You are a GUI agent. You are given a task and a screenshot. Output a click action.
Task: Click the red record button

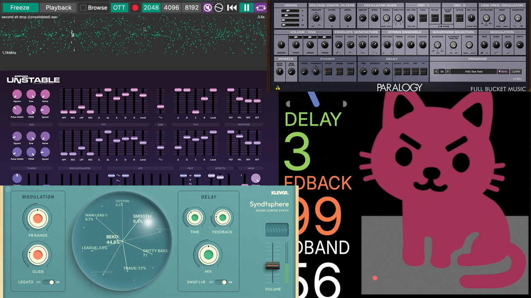tap(135, 8)
